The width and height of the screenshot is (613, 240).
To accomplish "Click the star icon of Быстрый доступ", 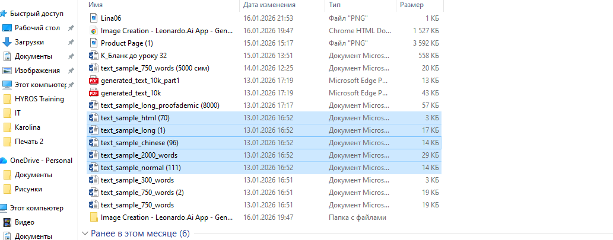I will 4,13.
